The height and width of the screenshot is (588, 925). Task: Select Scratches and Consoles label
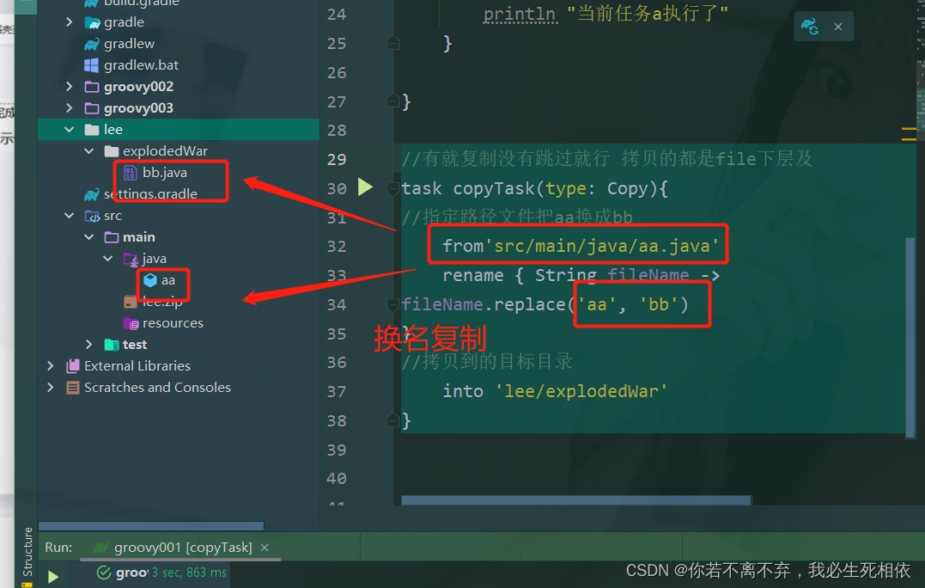(x=157, y=388)
